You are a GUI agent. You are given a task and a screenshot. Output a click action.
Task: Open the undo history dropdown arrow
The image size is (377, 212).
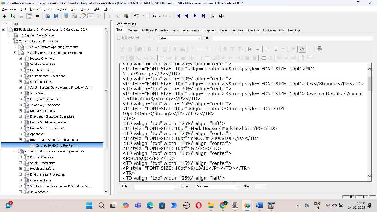[159, 16]
